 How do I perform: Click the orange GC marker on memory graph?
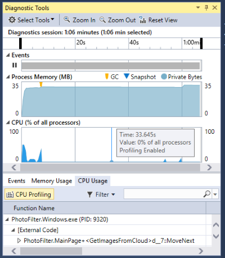41,85
